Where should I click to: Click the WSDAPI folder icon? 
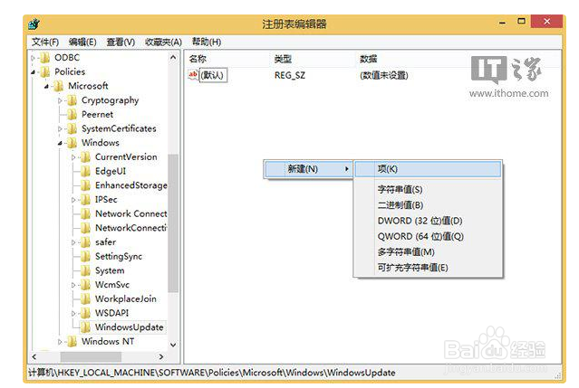[85, 313]
